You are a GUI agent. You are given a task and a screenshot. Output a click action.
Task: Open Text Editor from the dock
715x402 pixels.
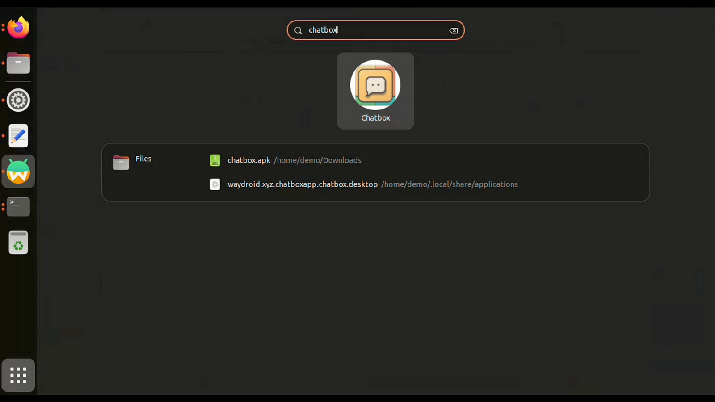point(18,136)
